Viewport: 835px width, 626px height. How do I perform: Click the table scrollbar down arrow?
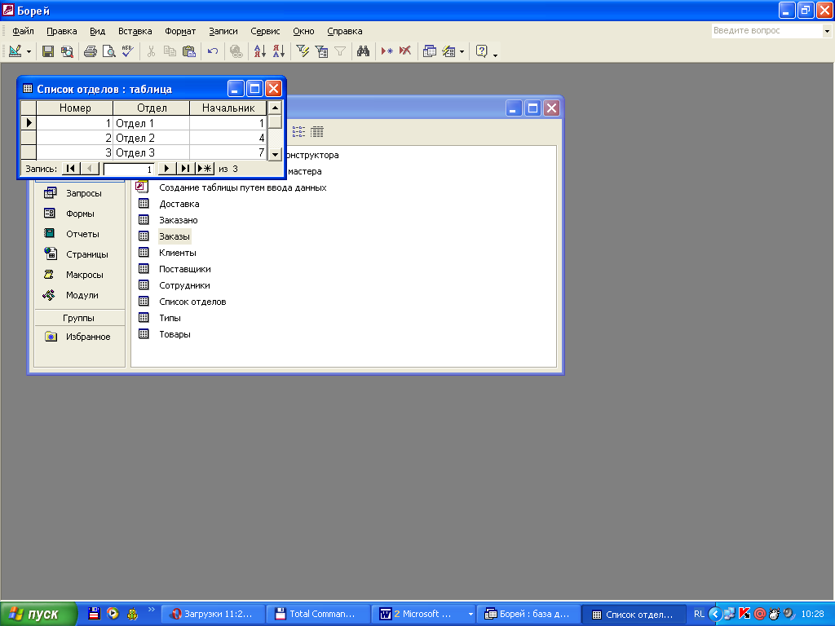click(275, 154)
